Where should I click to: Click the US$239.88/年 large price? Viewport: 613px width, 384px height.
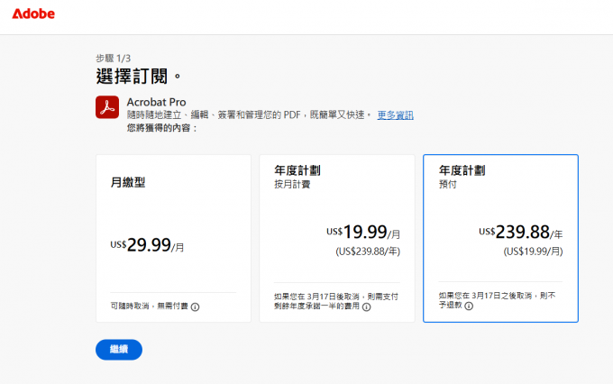(521, 232)
